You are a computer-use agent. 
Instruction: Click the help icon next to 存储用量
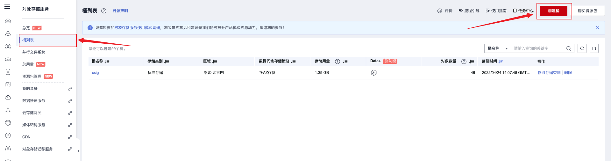coord(337,62)
